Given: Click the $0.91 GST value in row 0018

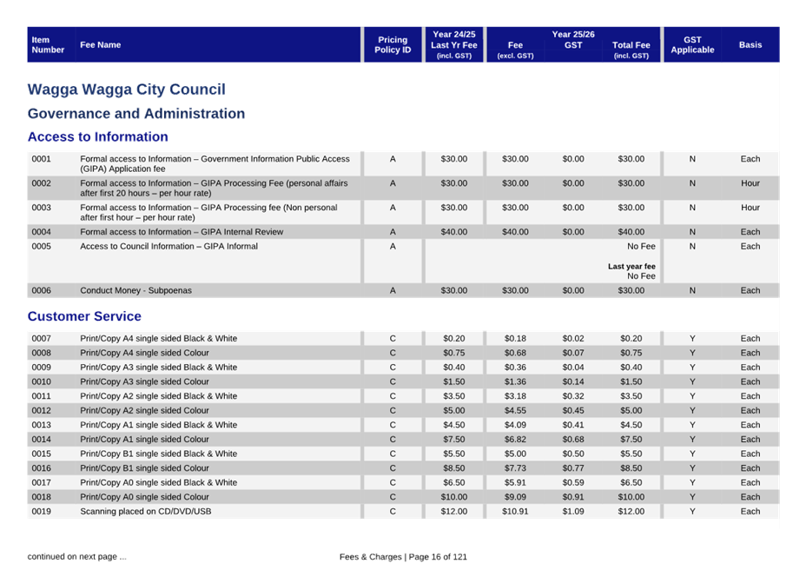Looking at the screenshot, I should pyautogui.click(x=573, y=497).
